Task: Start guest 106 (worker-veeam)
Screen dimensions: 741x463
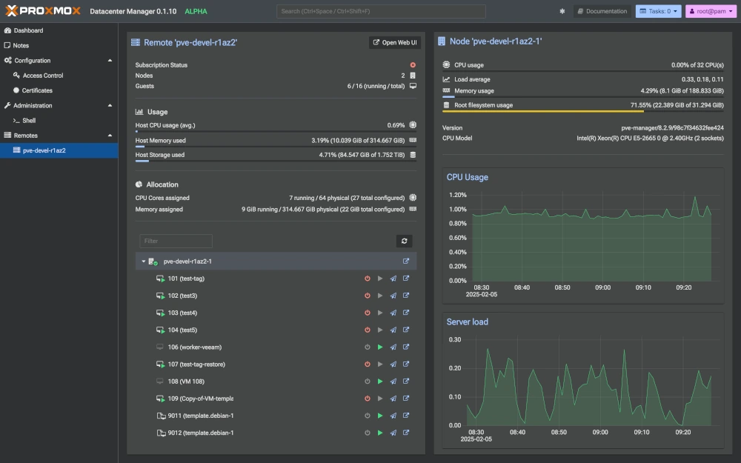Action: (380, 347)
